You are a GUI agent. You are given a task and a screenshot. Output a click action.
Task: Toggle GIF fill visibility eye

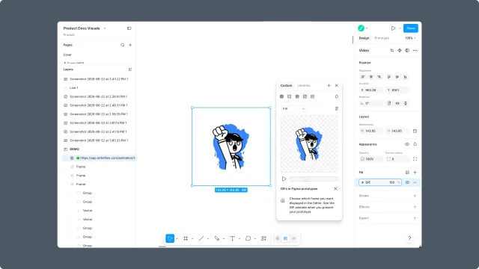coord(407,182)
